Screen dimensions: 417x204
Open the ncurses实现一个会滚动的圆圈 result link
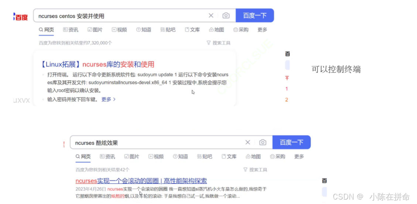tap(141, 181)
